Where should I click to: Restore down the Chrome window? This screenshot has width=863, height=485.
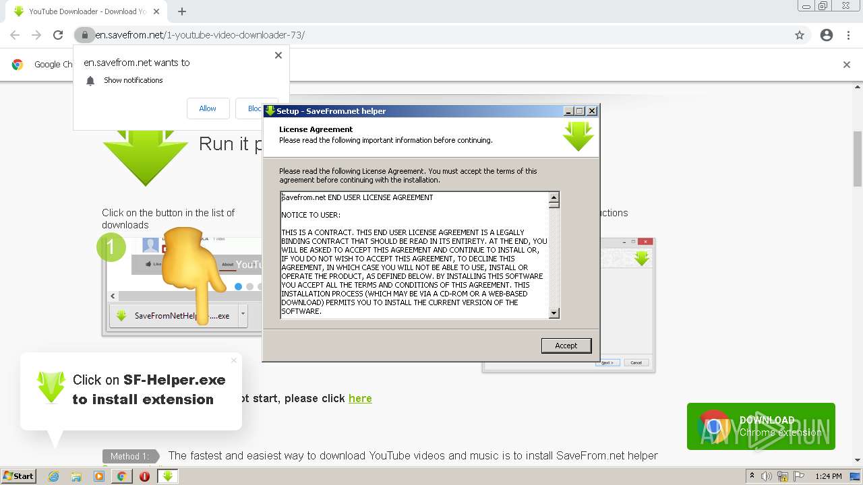823,6
